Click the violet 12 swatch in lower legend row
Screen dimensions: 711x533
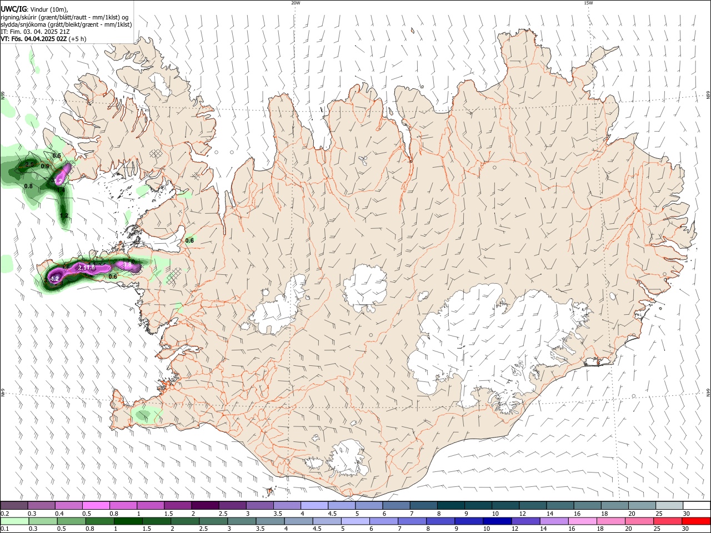(526, 521)
